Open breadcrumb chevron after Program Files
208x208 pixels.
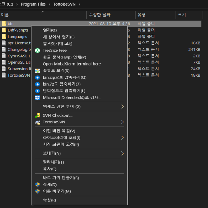coord(49,4)
